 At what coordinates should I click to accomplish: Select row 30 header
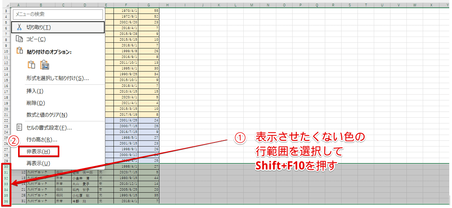[x=6, y=166]
